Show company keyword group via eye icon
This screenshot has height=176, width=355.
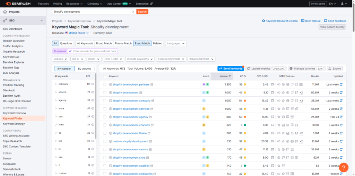(x=93, y=84)
